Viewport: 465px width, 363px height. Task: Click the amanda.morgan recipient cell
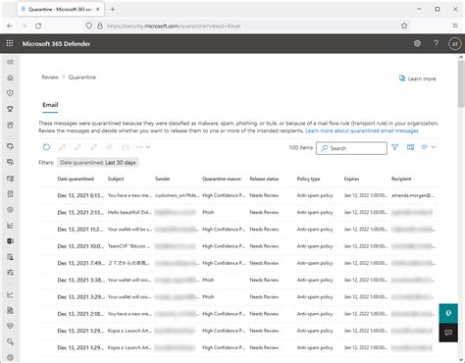coord(413,195)
